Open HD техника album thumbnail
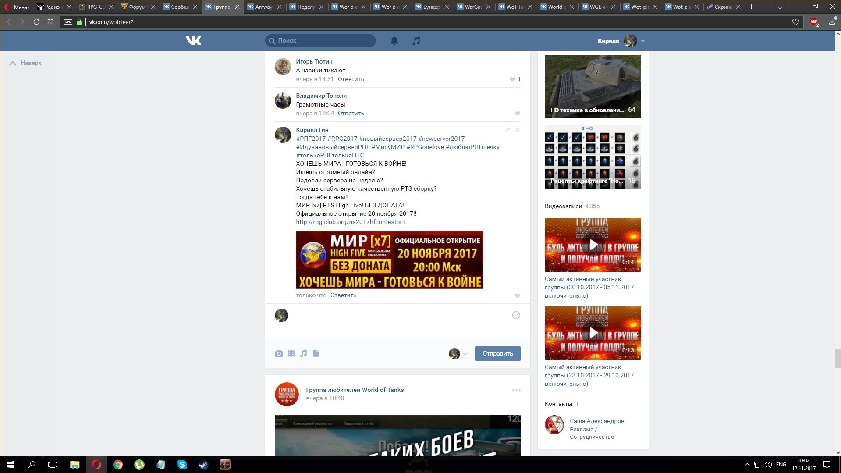 pos(593,86)
